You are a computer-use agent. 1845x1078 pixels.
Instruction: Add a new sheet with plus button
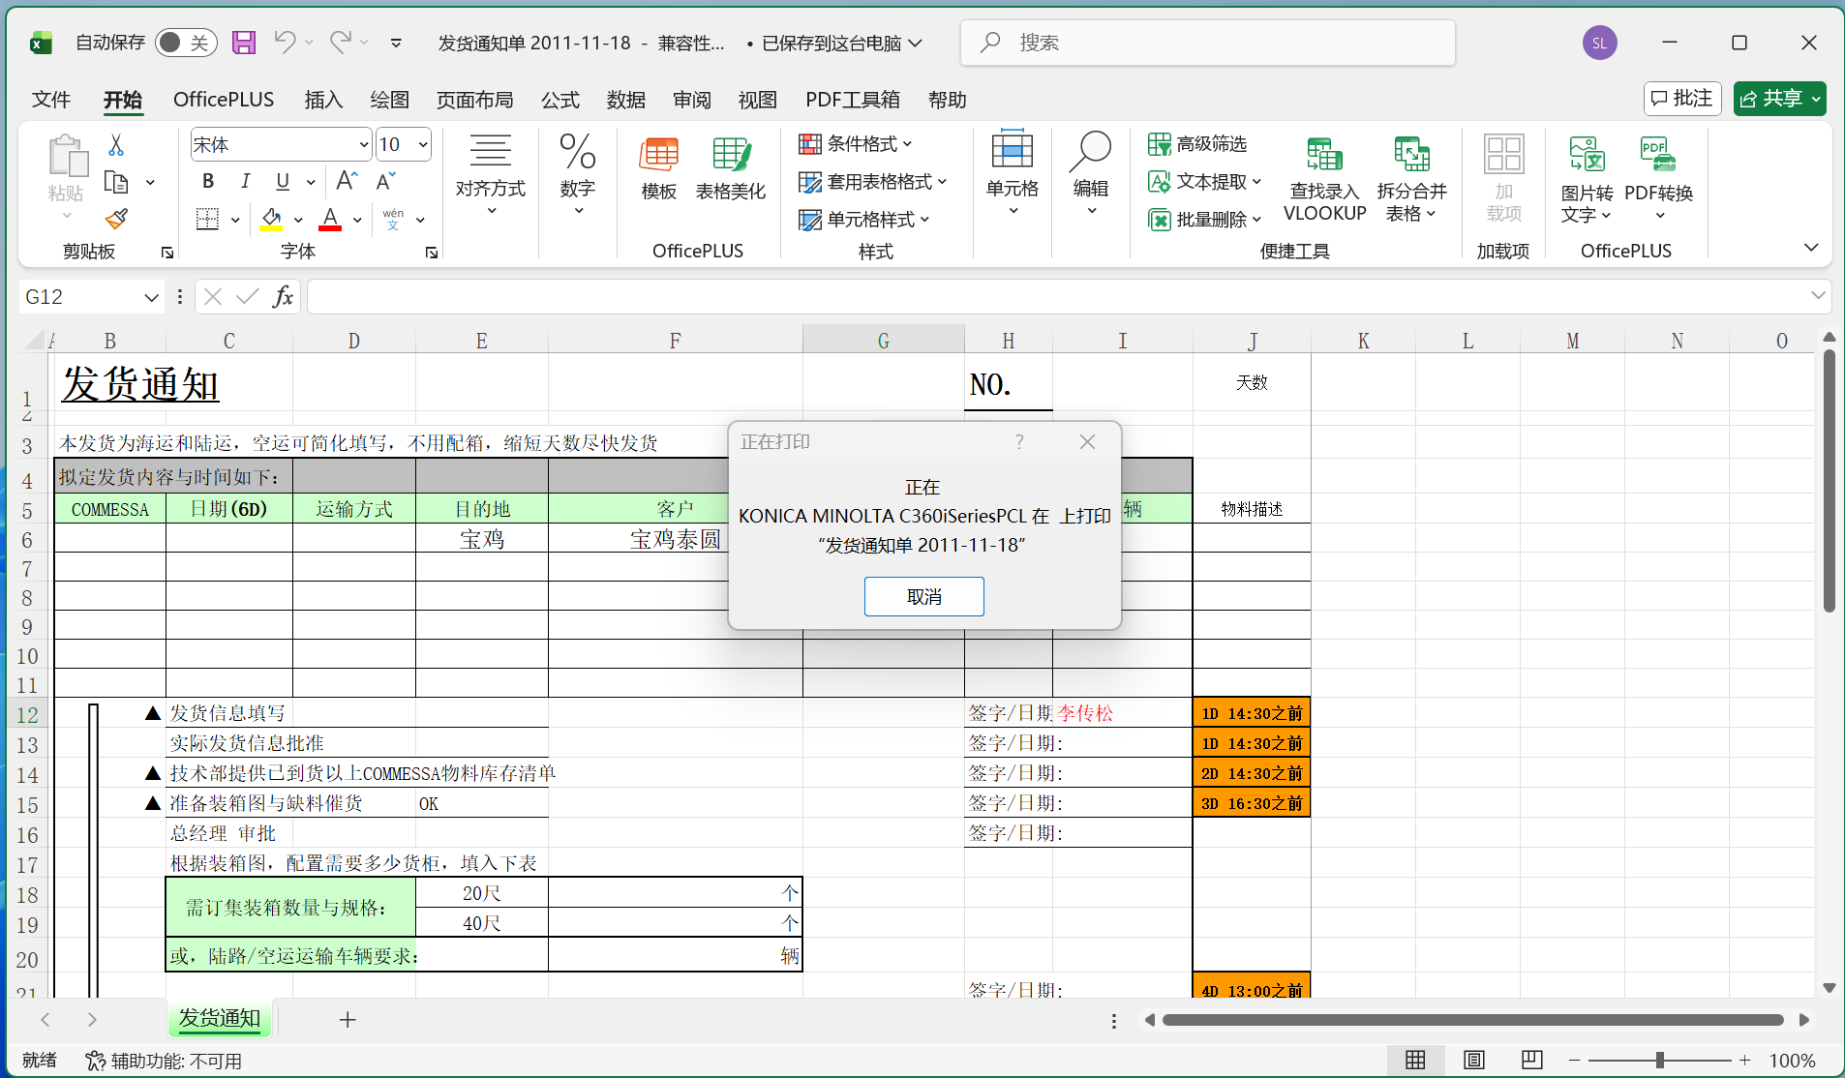pyautogui.click(x=348, y=1019)
